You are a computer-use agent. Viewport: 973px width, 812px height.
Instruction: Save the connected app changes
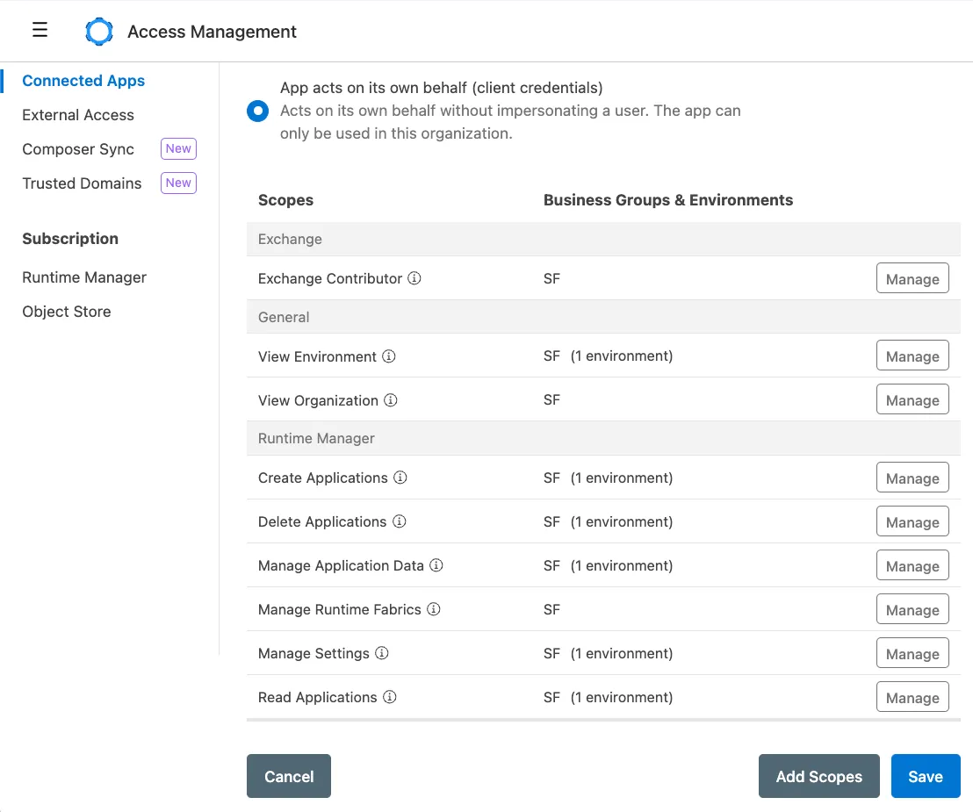coord(926,776)
